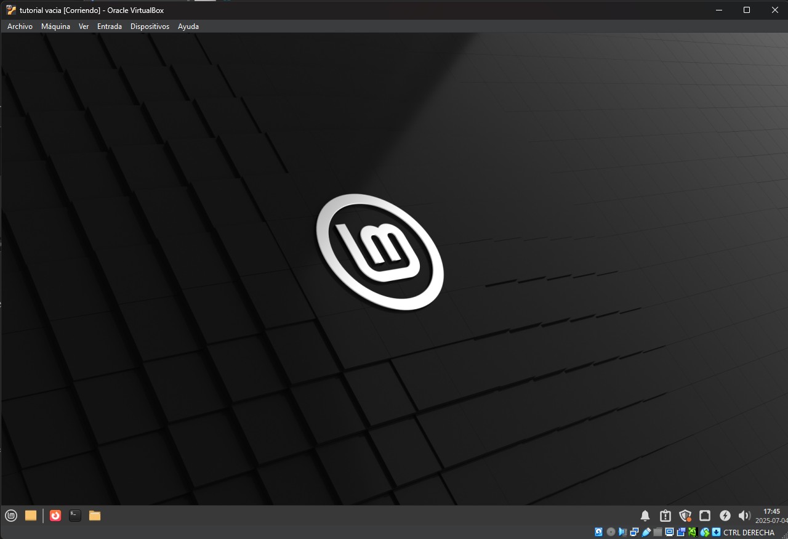Minimize the VirtualBox window

pos(718,10)
